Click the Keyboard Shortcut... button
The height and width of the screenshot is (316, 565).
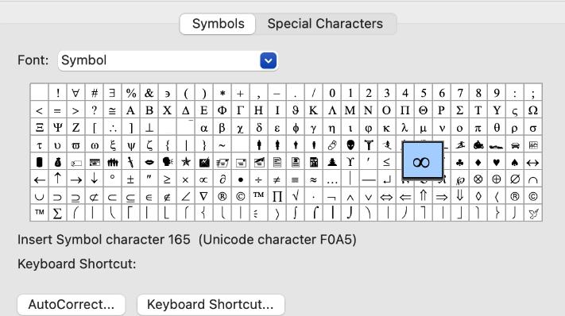[211, 304]
